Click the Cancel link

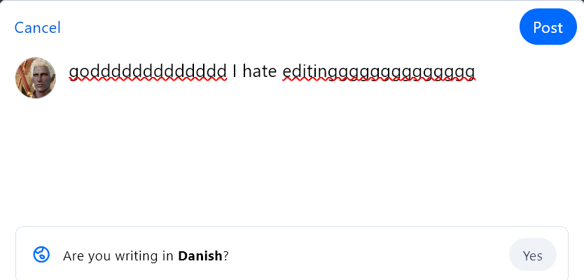[x=37, y=28]
